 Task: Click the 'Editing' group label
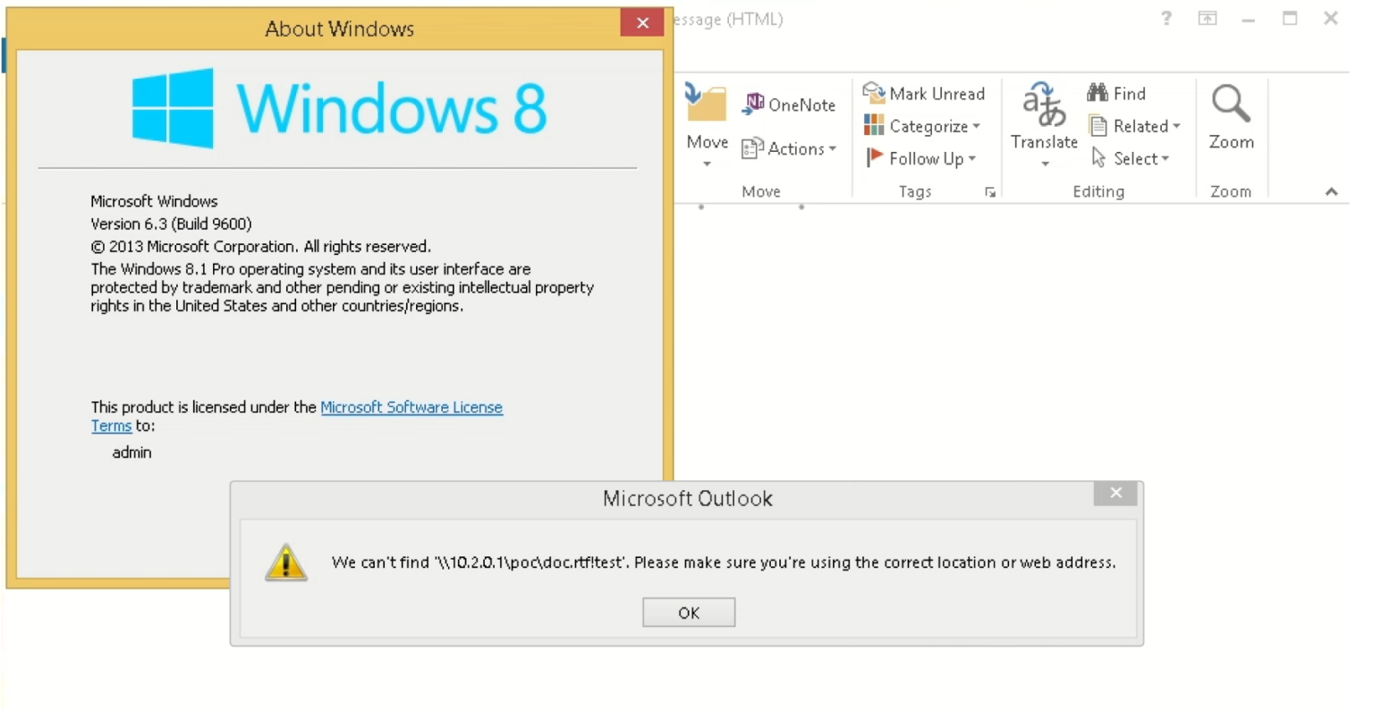pos(1098,191)
